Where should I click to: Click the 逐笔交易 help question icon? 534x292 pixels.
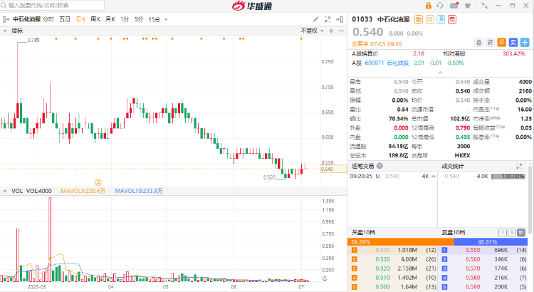[379, 166]
